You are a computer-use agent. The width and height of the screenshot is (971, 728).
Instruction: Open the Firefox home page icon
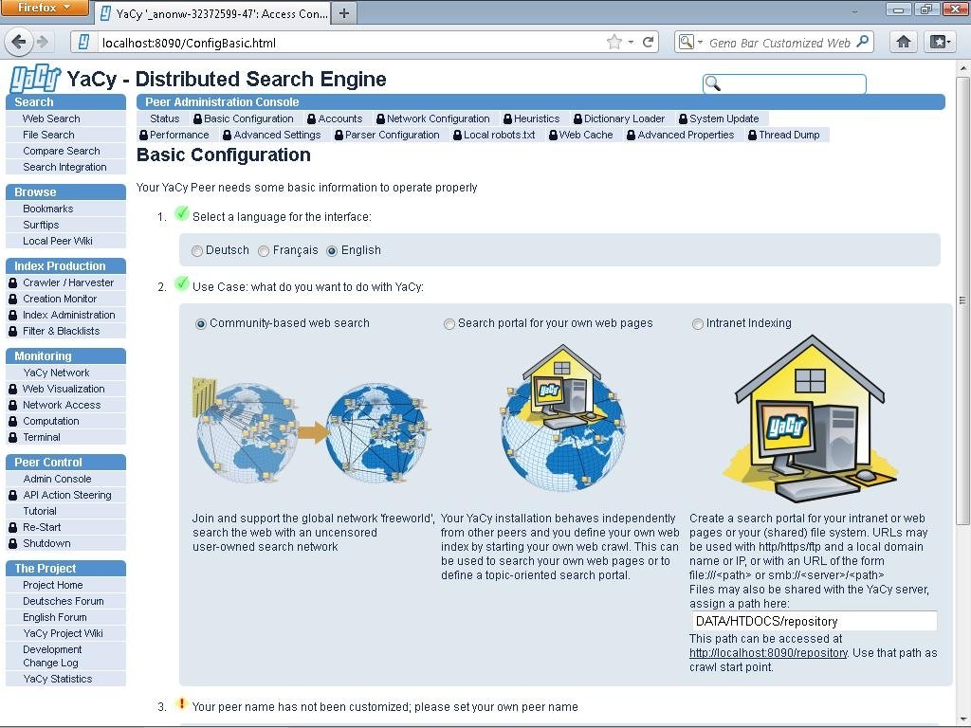pyautogui.click(x=903, y=42)
